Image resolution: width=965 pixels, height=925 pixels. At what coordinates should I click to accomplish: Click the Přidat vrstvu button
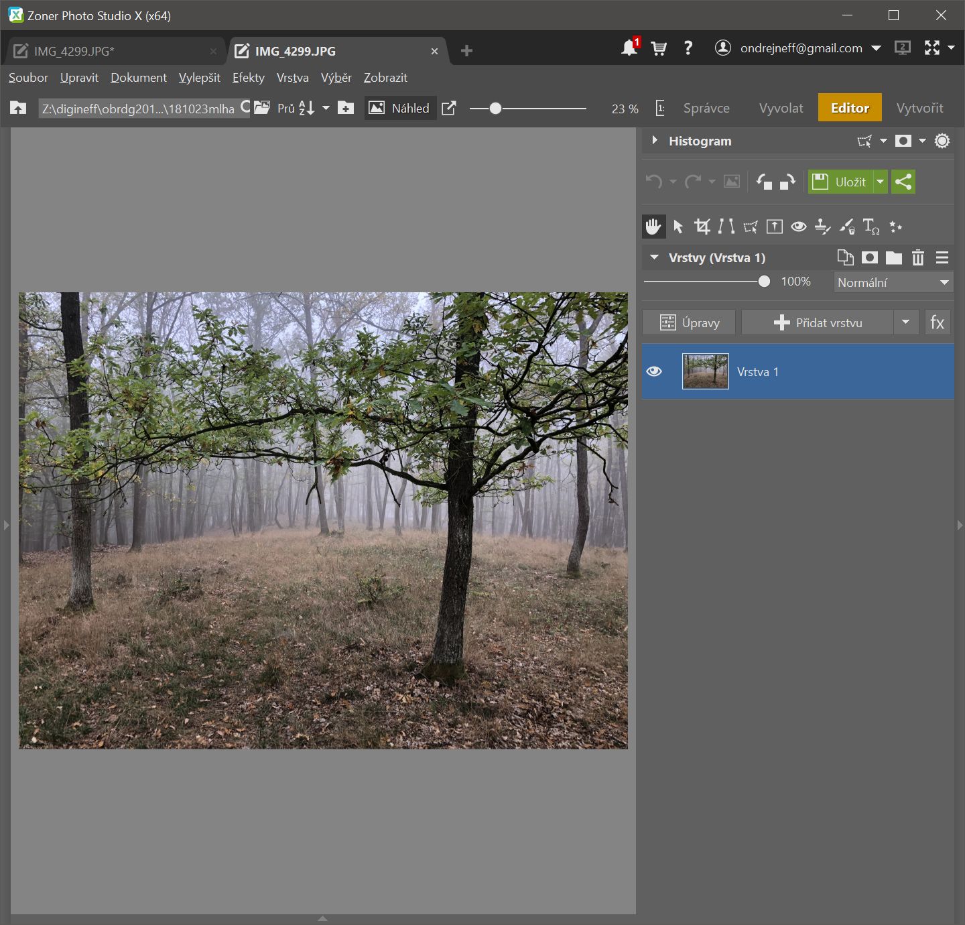coord(818,322)
